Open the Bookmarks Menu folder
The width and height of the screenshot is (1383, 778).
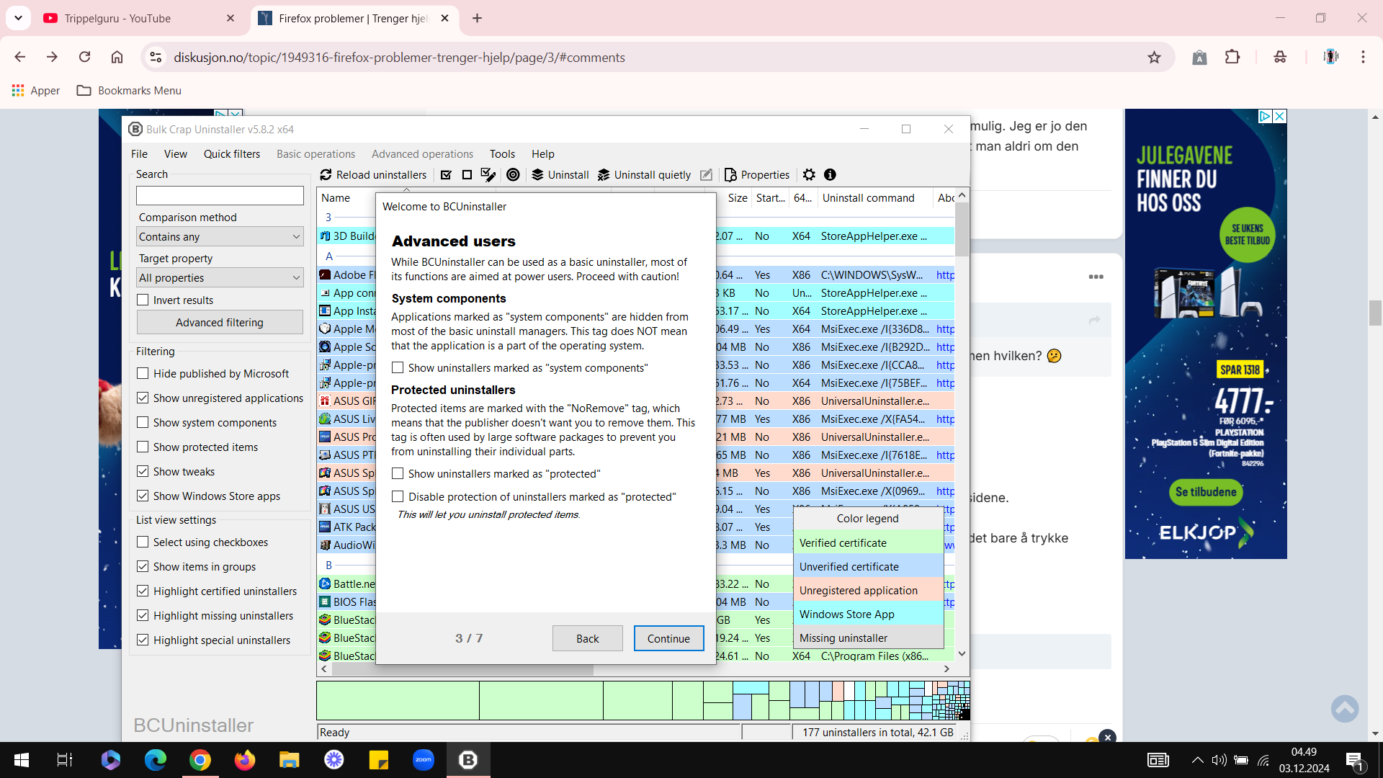(129, 90)
